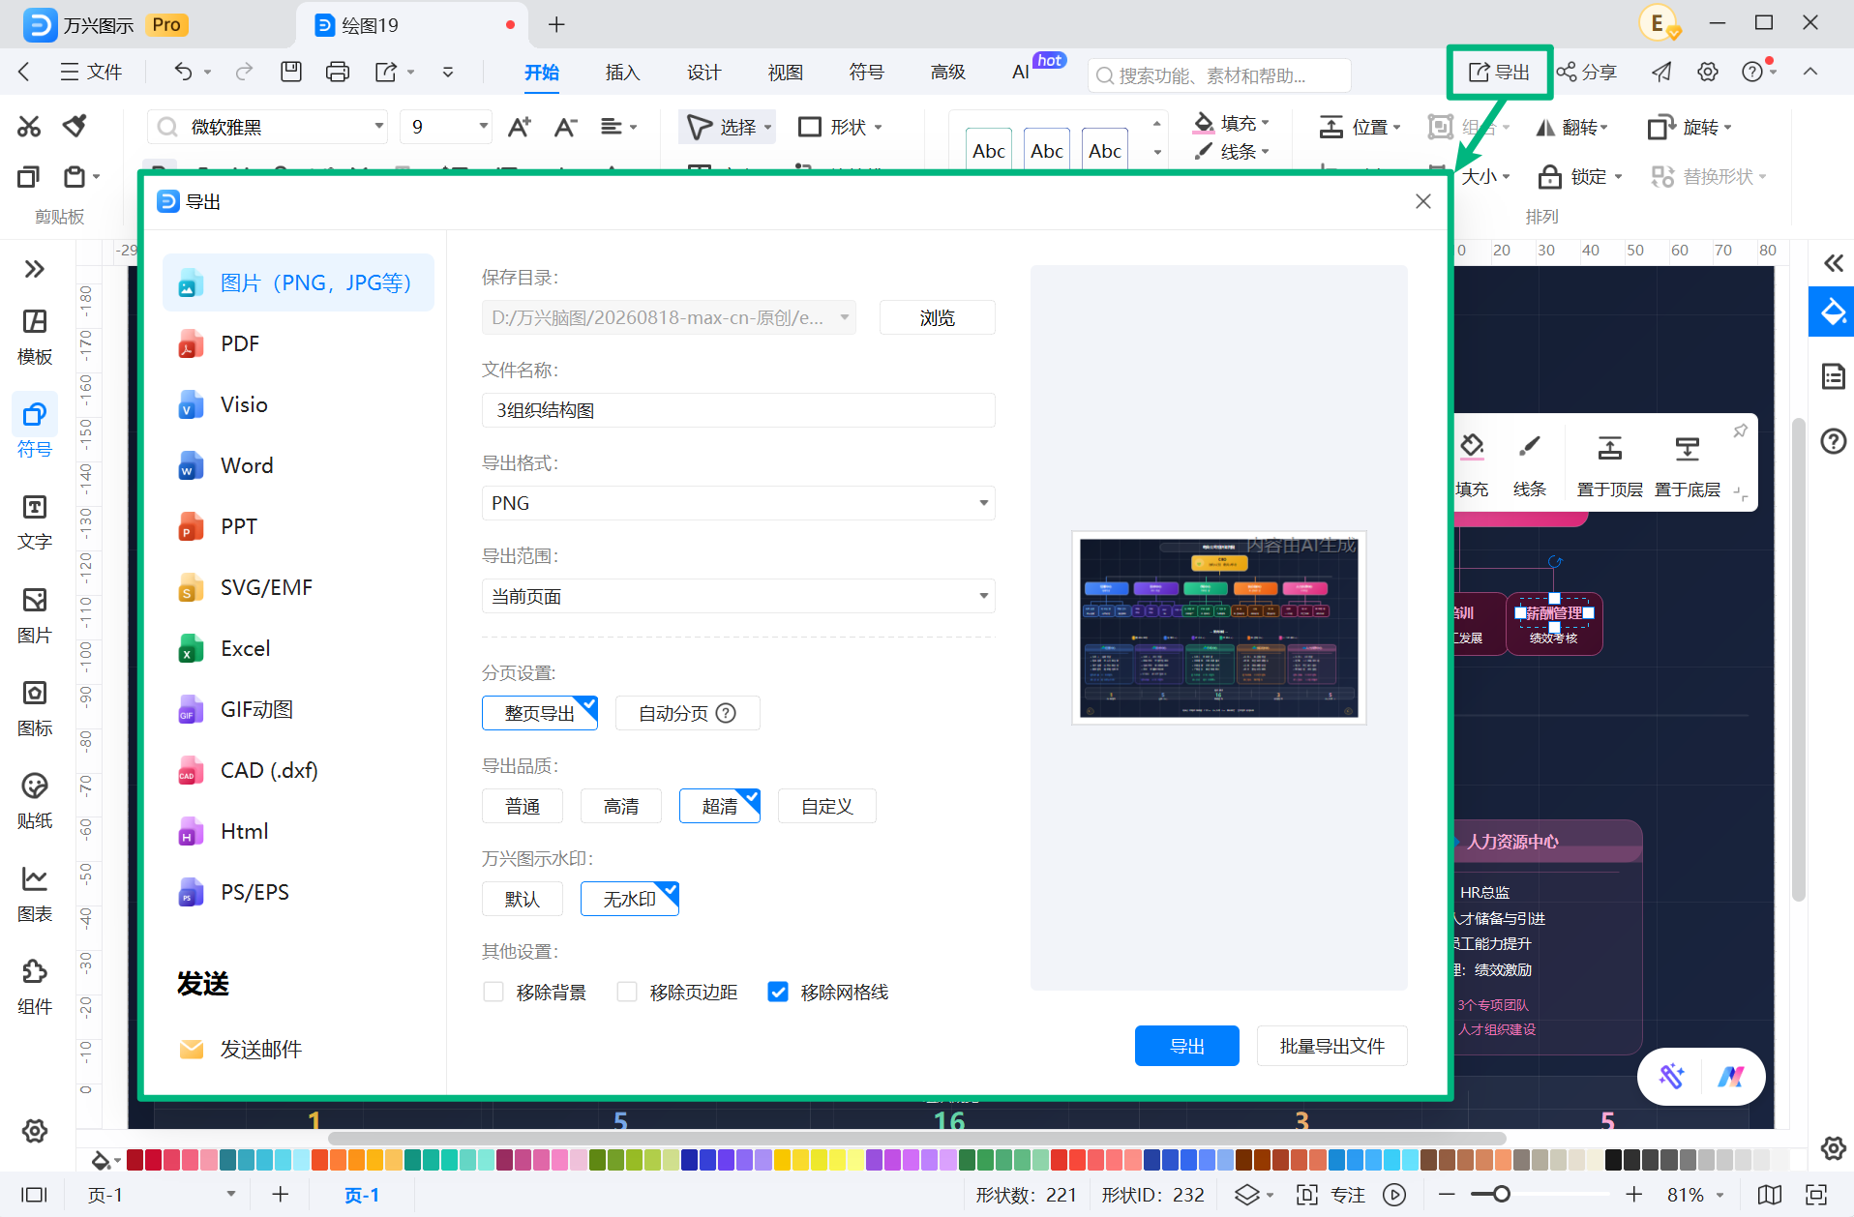Open the 导出格式 PNG dropdown
Image resolution: width=1854 pixels, height=1217 pixels.
pos(738,503)
